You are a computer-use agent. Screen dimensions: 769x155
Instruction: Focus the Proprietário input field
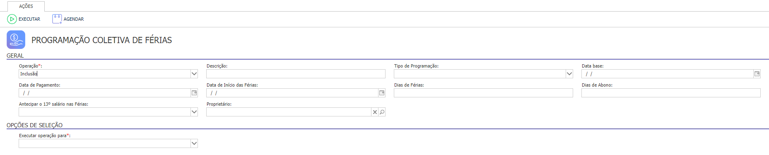tap(289, 112)
